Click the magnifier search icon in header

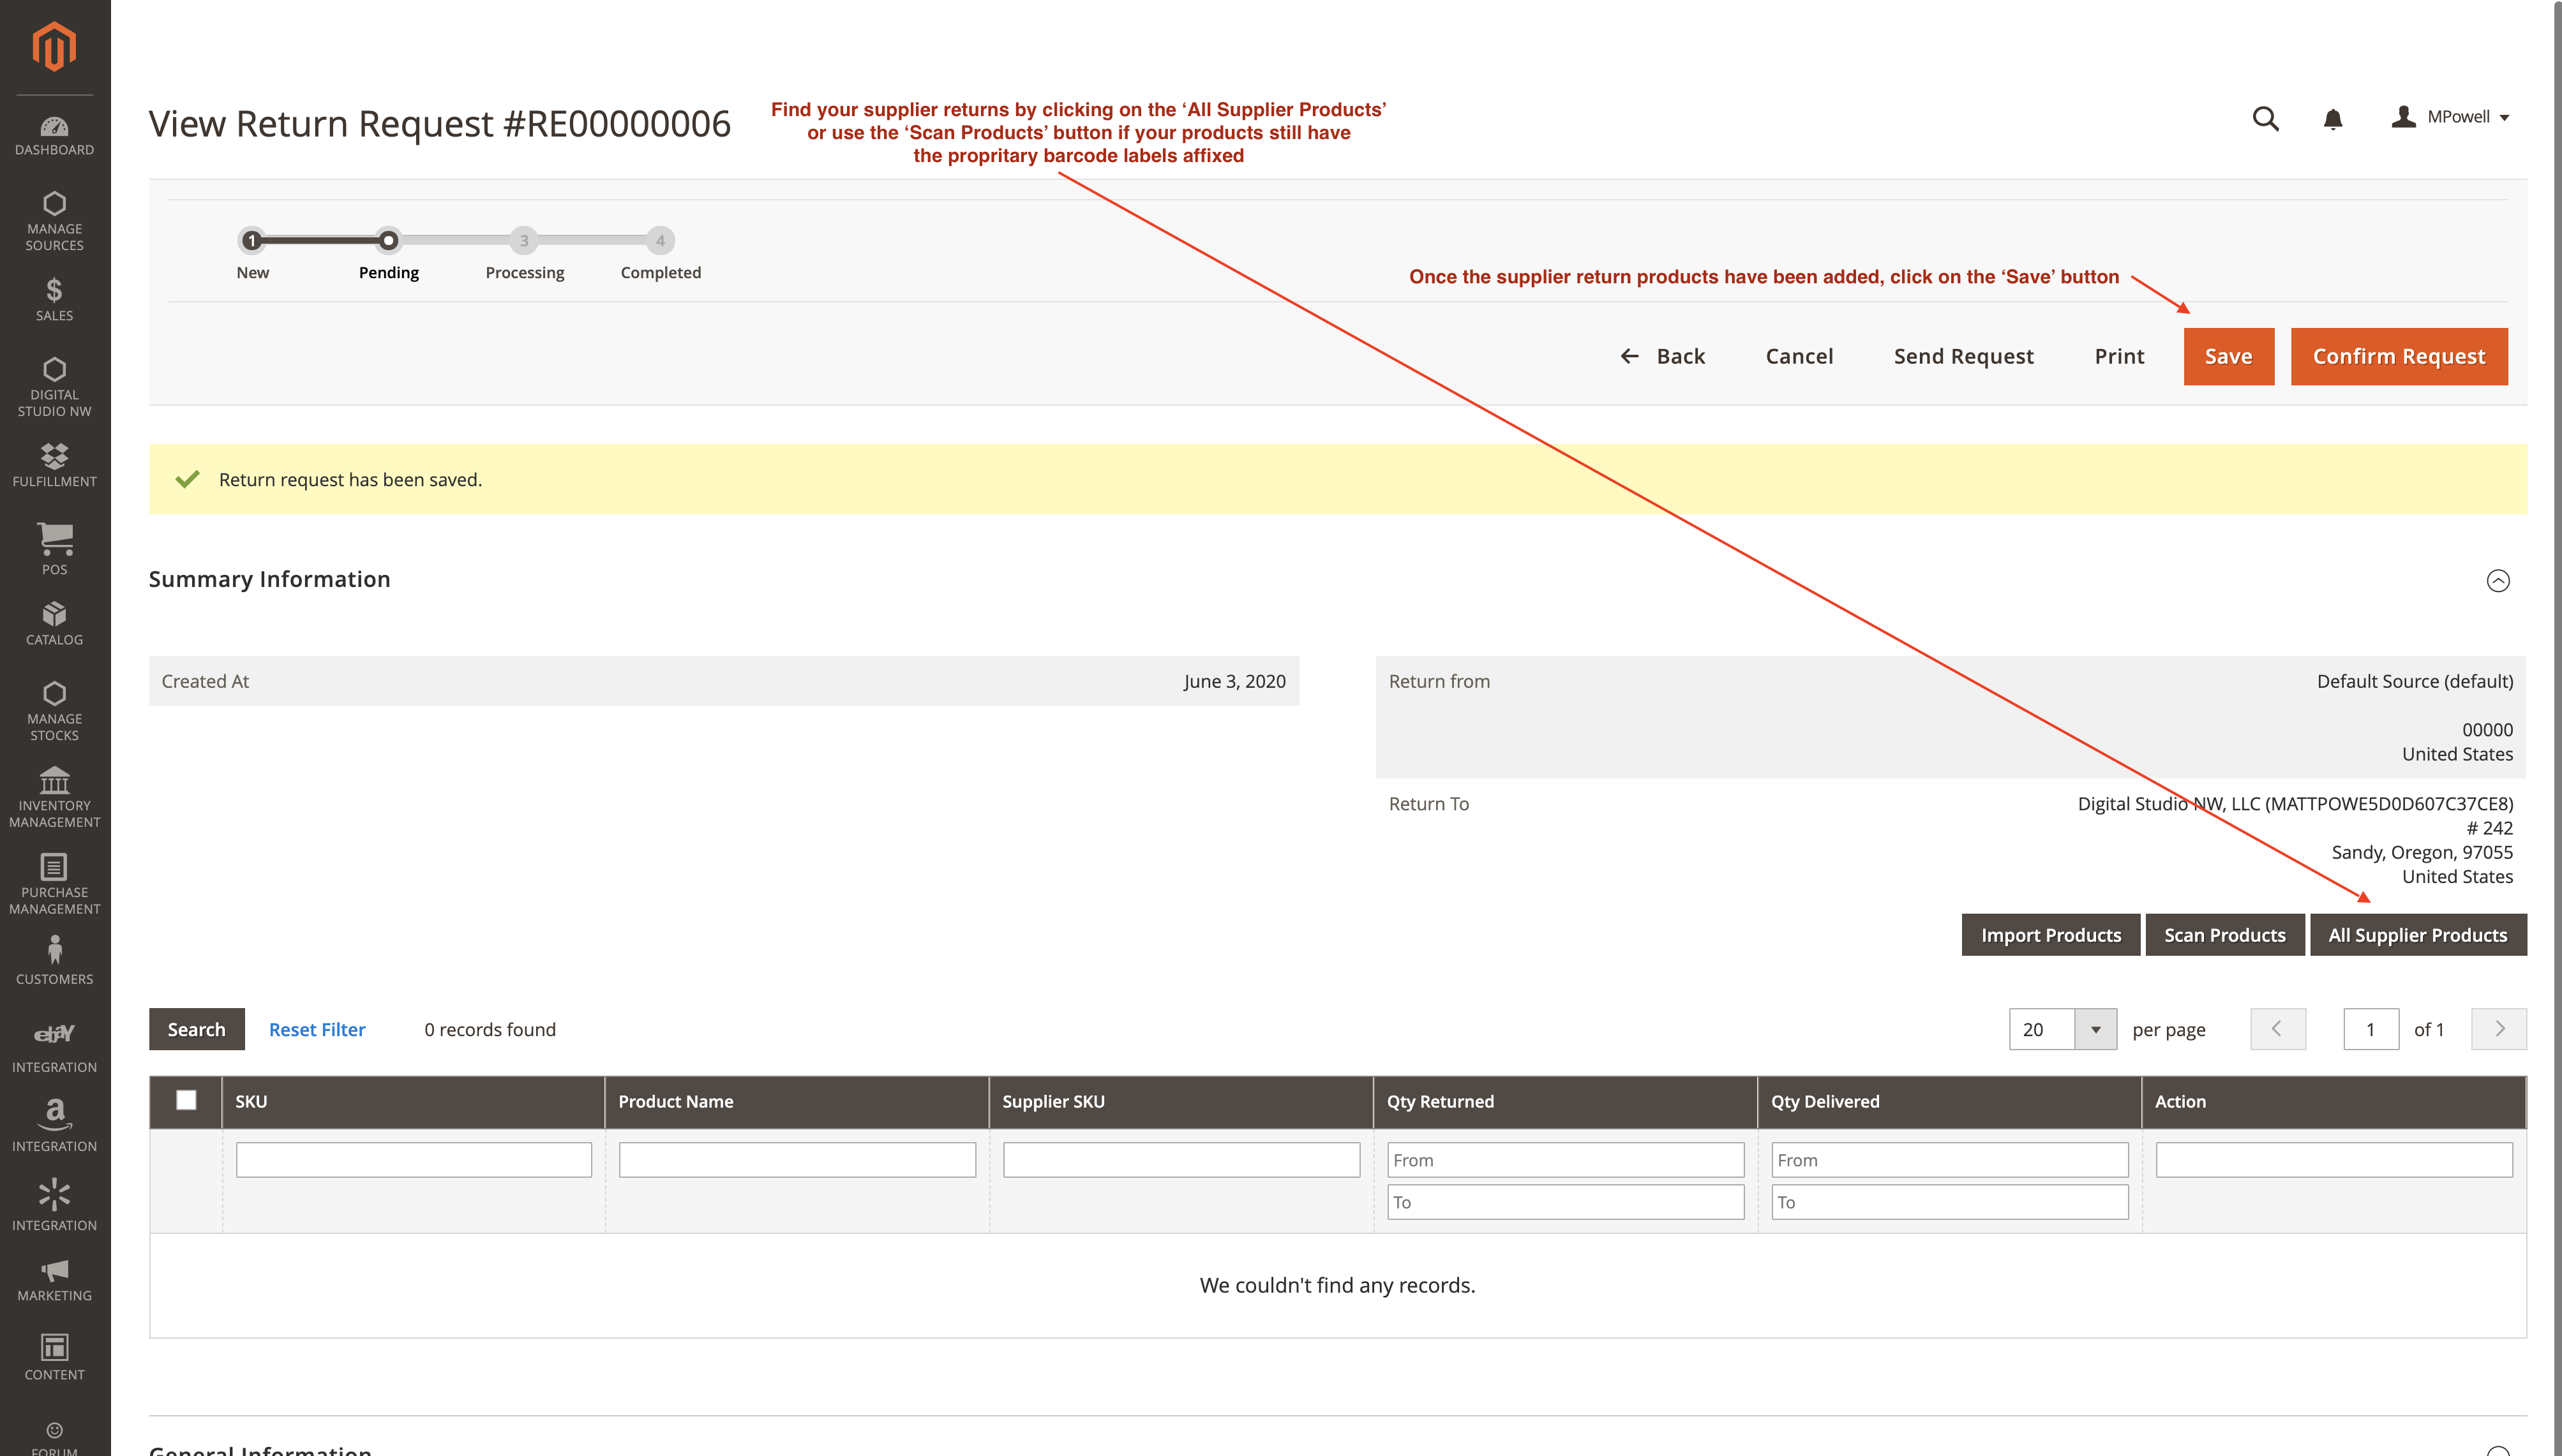[2265, 119]
